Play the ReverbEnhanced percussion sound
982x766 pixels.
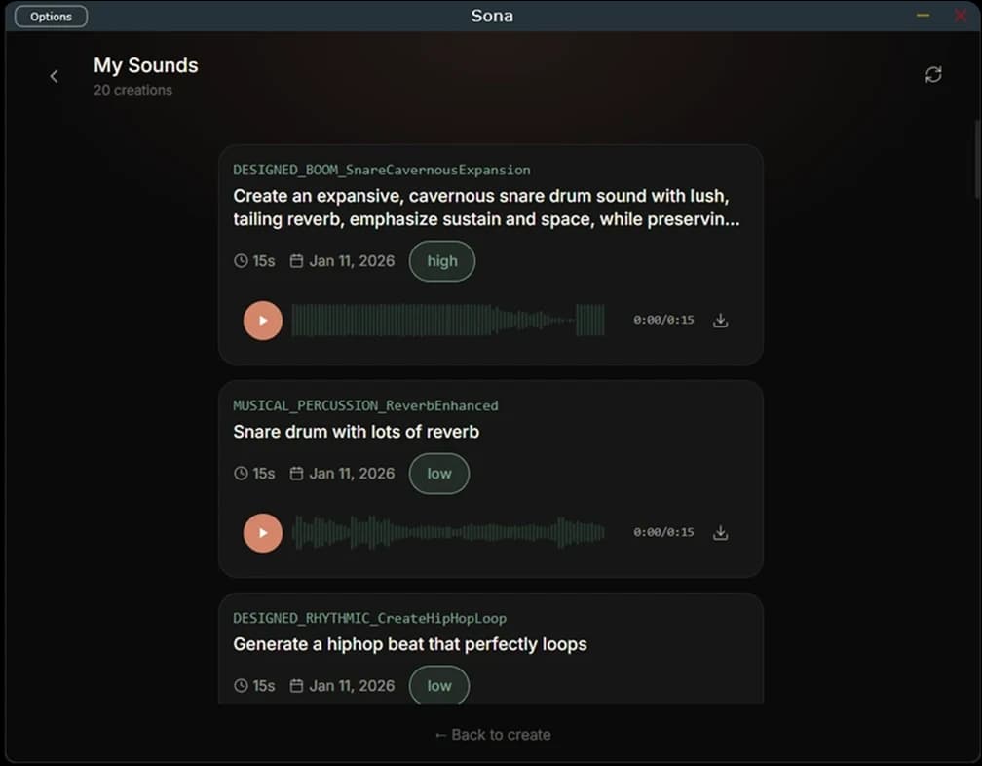coord(263,533)
